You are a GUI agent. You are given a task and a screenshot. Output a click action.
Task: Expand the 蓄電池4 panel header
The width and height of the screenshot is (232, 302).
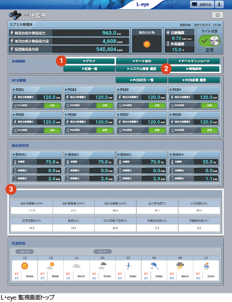pos(194,154)
